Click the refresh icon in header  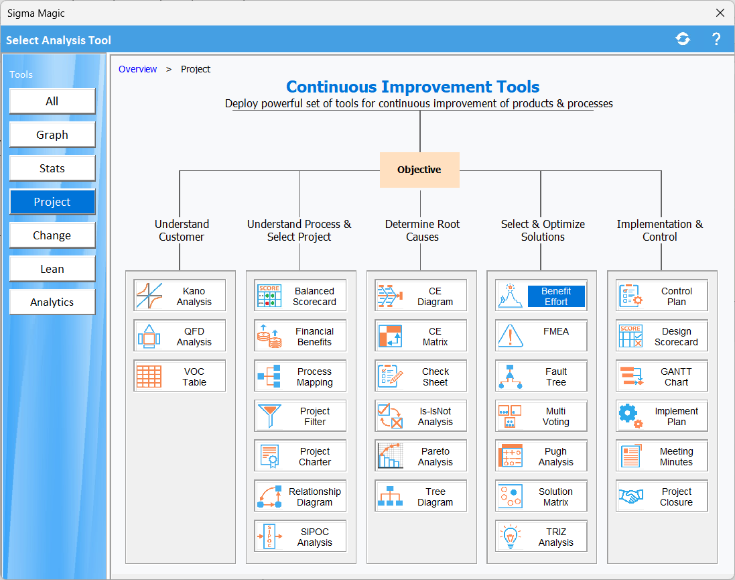tap(683, 39)
